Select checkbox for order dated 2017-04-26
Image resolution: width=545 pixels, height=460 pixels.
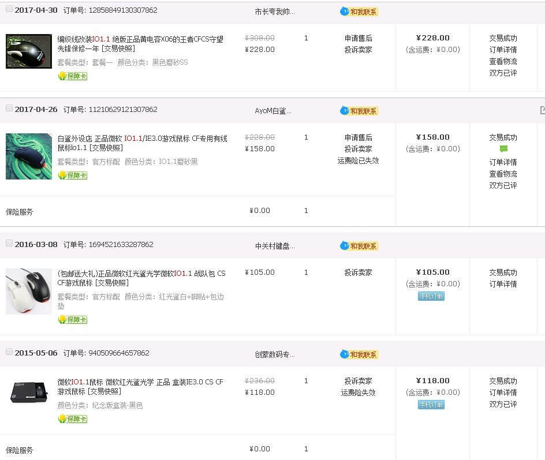[x=9, y=108]
